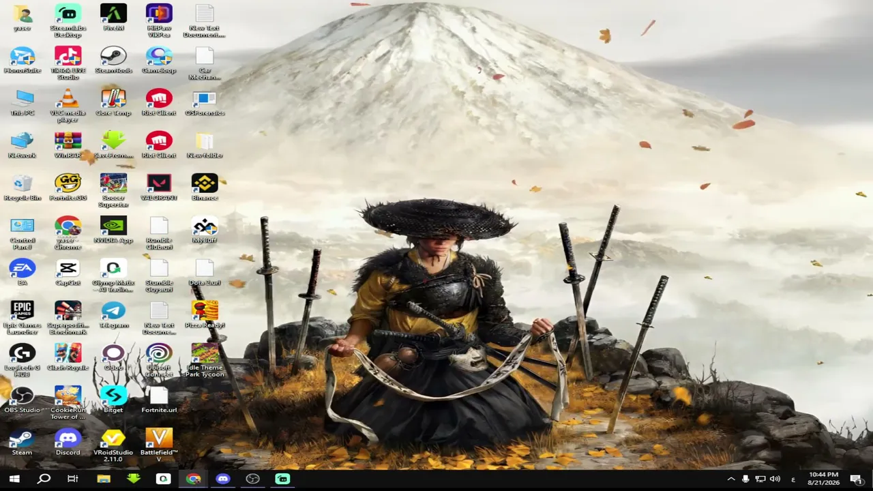Select the HitPaw VikPea desktop icon

coord(159,20)
